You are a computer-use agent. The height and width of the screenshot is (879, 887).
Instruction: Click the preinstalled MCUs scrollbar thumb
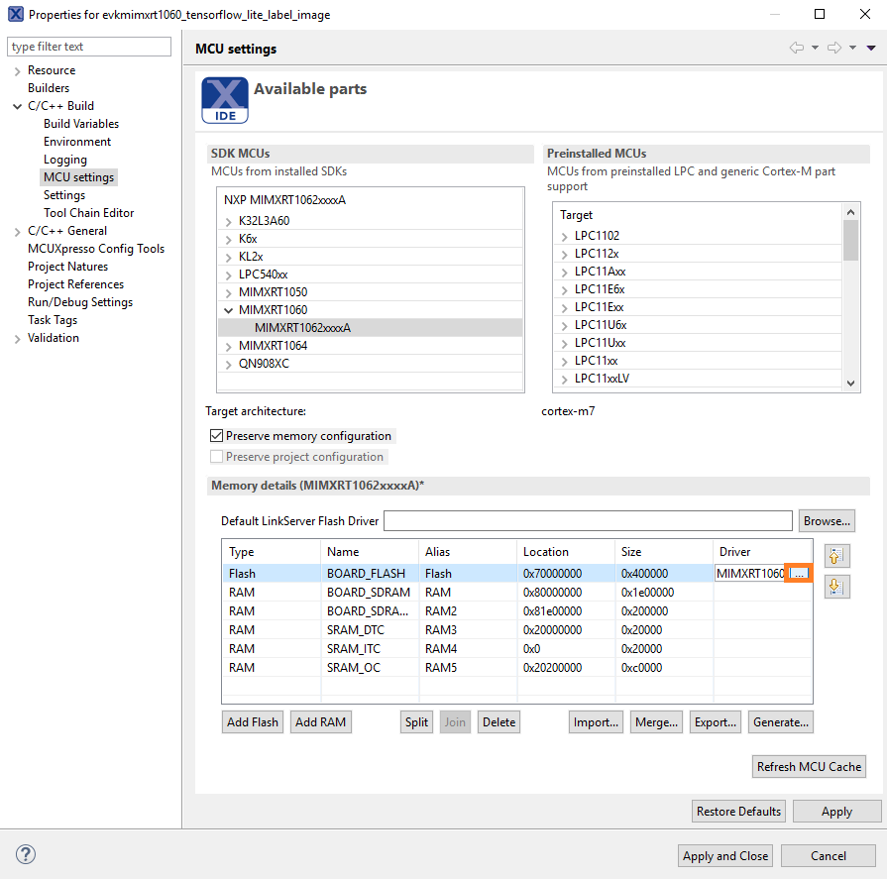pyautogui.click(x=850, y=241)
